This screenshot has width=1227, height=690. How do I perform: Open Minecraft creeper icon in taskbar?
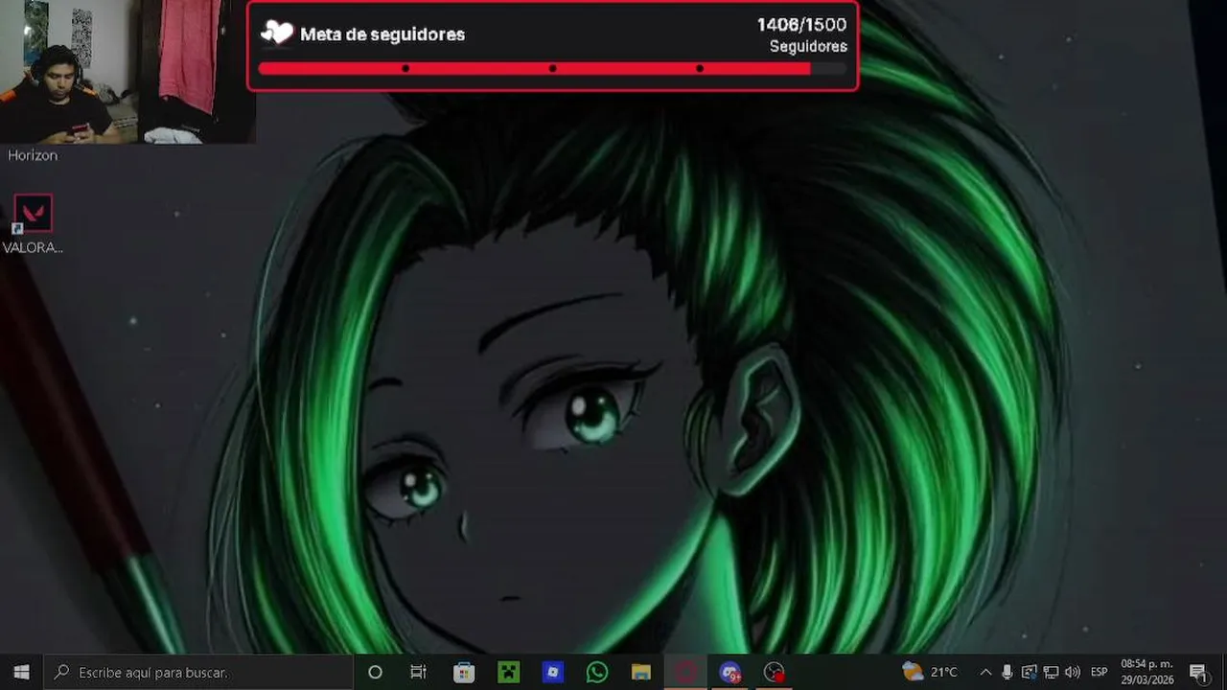pos(508,672)
